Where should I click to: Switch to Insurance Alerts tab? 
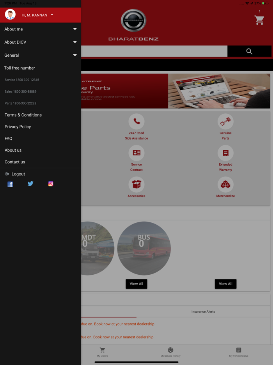pos(203,311)
